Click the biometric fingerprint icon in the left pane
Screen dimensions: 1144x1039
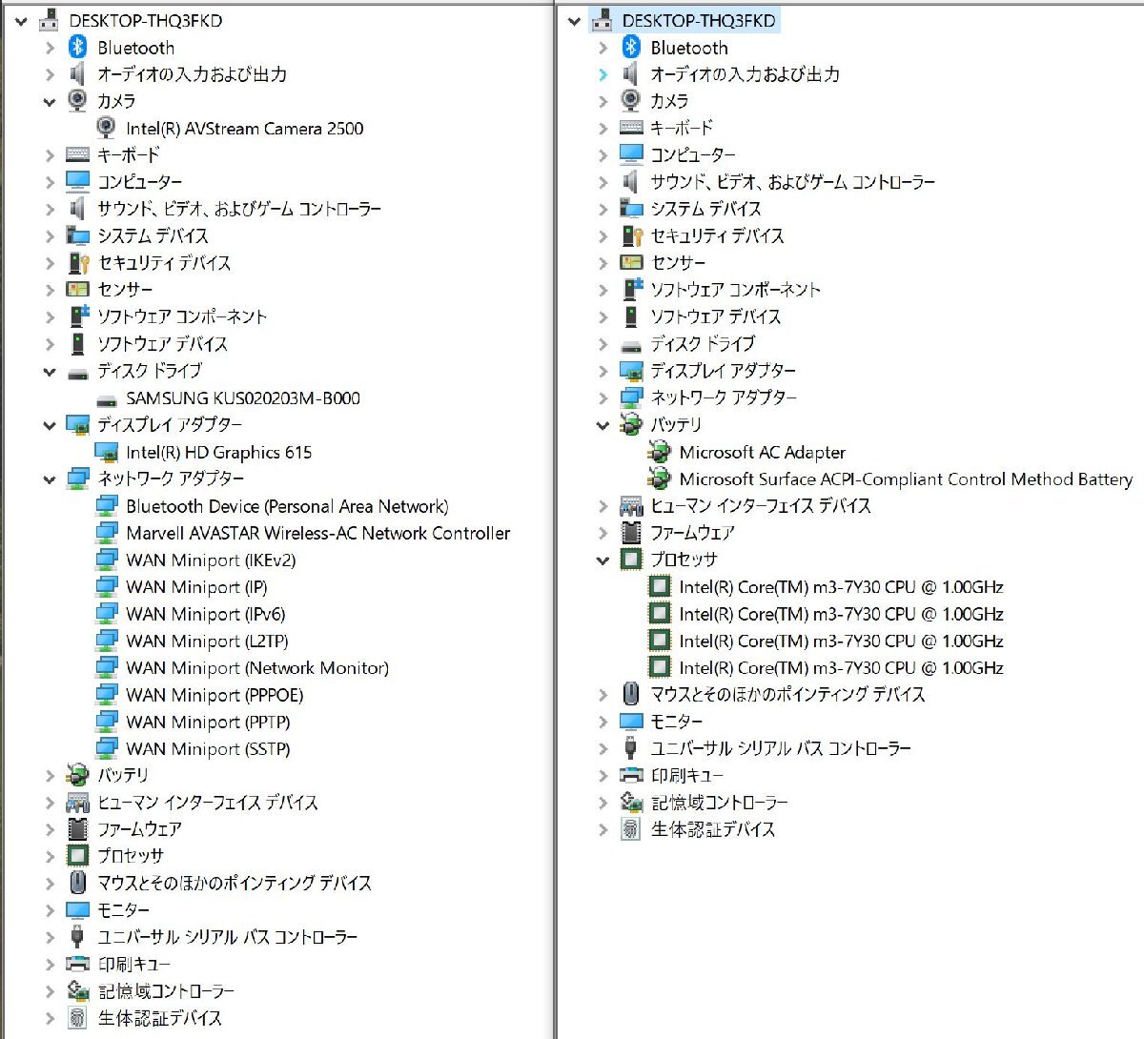click(x=78, y=1018)
